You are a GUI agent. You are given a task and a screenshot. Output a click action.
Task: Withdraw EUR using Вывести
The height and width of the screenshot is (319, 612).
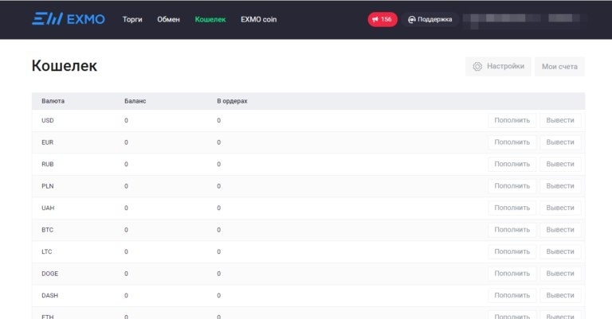pos(560,142)
